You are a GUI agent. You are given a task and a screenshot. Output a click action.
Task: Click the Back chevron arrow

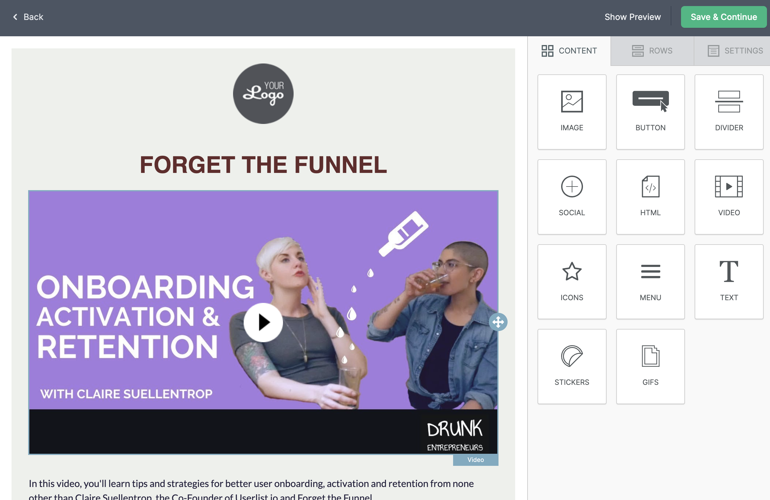coord(15,17)
